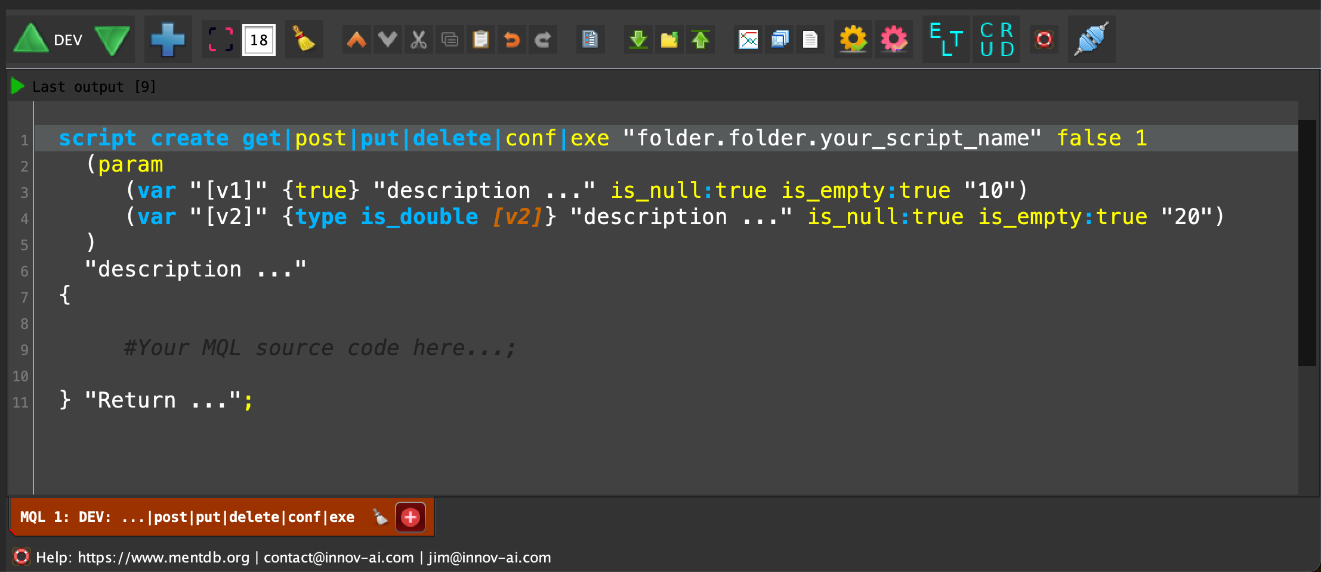Viewport: 1321px width, 572px height.
Task: Select the MQL 1 DEV editor tab
Action: (x=187, y=517)
